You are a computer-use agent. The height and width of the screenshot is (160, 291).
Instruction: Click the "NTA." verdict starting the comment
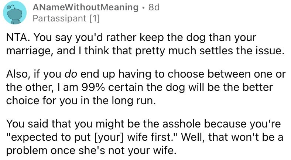coord(16,38)
